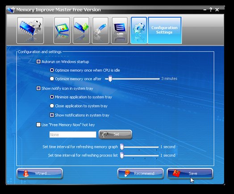Click the process list refresh interval slider handle
This screenshot has height=194, width=234.
122,155
